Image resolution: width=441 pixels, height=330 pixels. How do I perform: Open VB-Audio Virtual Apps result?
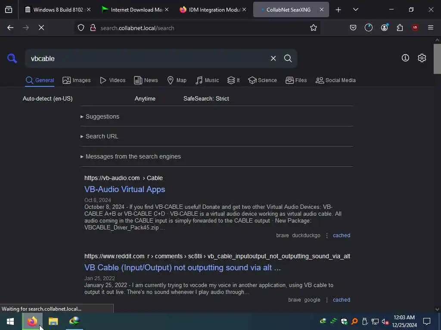coord(124,189)
